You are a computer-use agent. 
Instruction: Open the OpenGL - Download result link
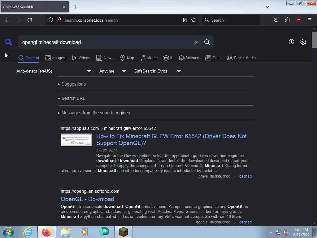[87, 199]
